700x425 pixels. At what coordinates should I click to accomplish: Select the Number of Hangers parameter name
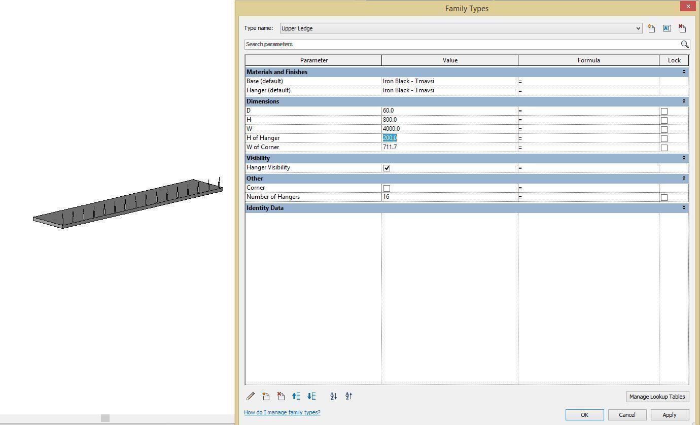273,197
